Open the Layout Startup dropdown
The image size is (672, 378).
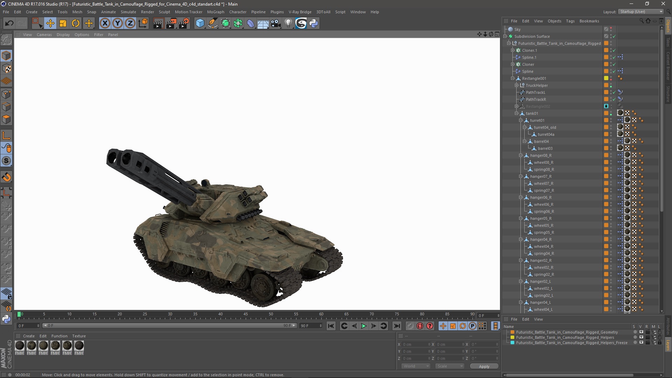641,12
